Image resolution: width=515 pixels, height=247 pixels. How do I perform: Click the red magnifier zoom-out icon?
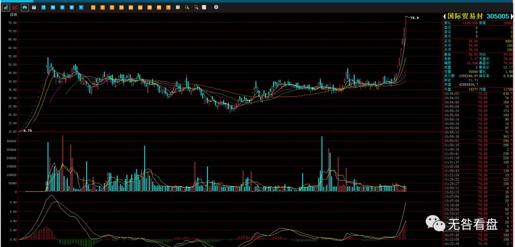tap(196, 7)
